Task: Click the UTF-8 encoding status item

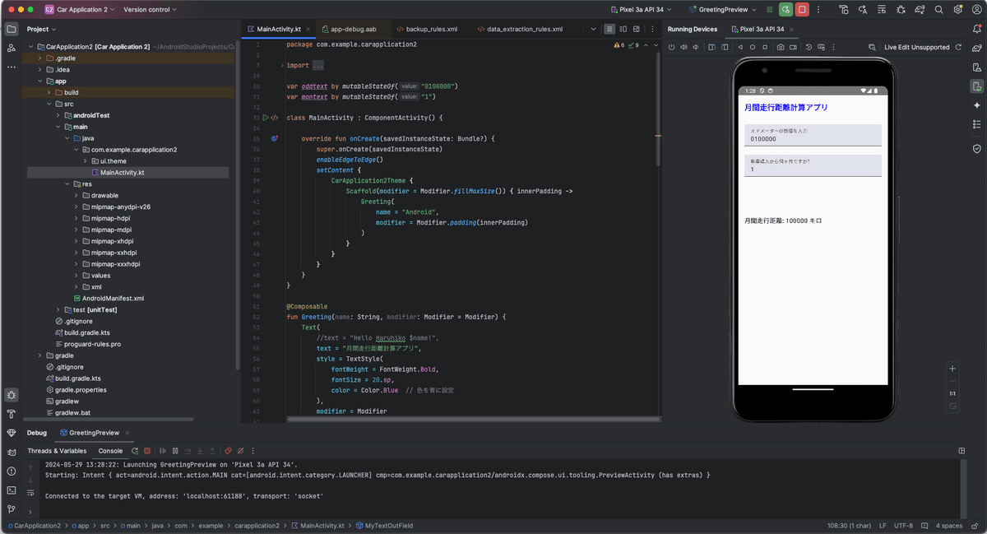Action: 903,525
